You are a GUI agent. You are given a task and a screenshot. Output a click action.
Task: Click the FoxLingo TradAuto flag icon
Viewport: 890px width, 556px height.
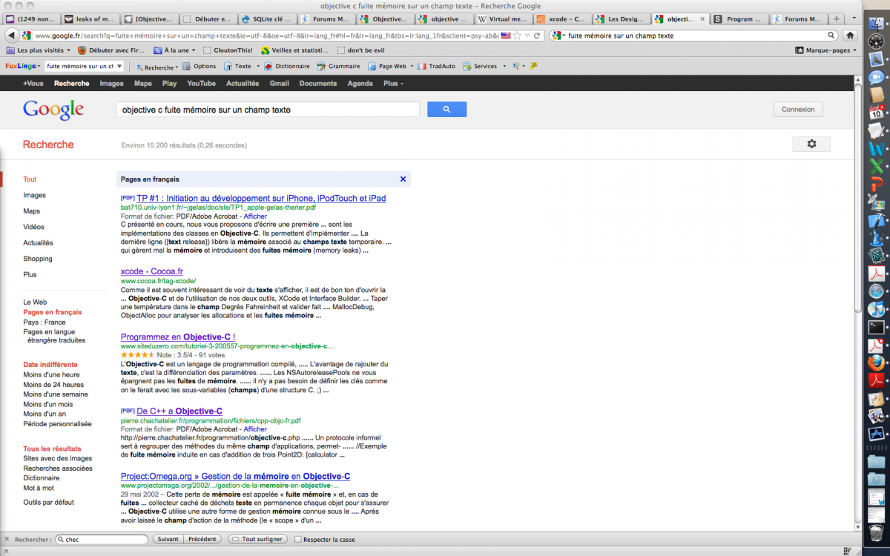(422, 66)
